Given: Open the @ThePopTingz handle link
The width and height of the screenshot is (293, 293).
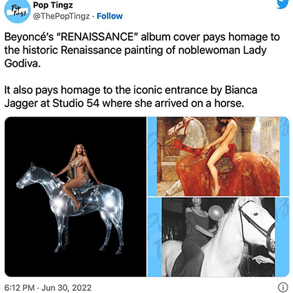Looking at the screenshot, I should 61,16.
